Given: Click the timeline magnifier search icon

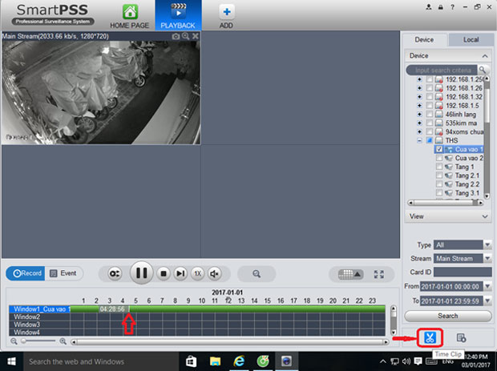Looking at the screenshot, I should click(x=257, y=273).
